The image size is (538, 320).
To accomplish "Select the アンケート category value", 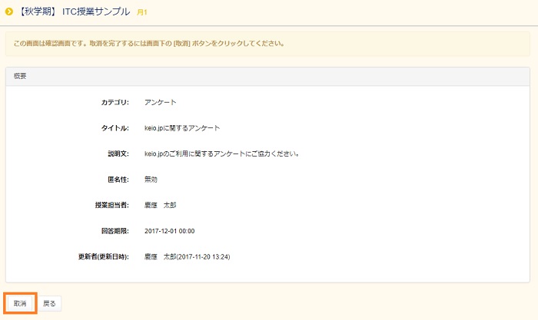I will (x=161, y=102).
